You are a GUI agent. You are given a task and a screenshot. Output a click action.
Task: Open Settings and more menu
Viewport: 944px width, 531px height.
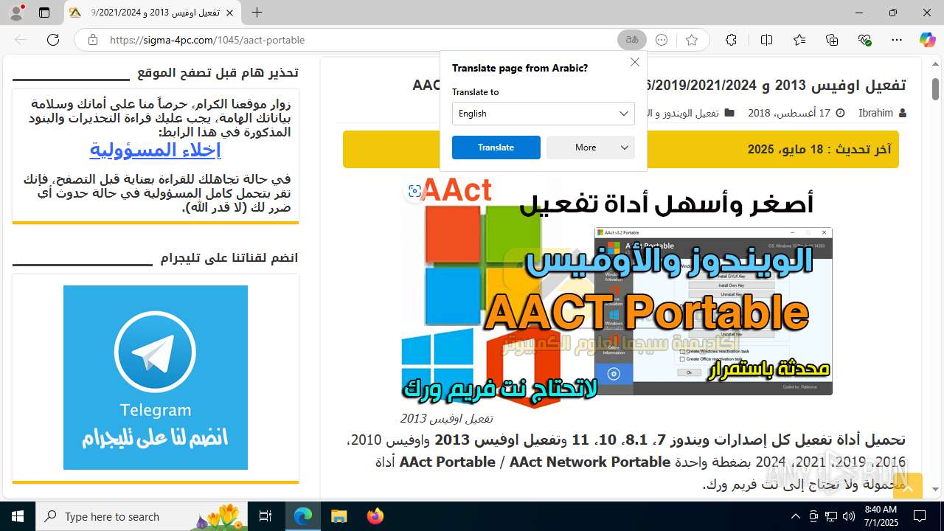[x=897, y=40]
